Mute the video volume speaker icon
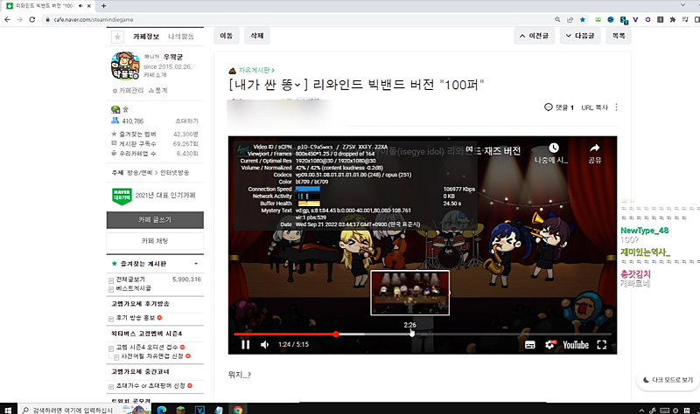Image resolution: width=700 pixels, height=414 pixels. (x=264, y=344)
